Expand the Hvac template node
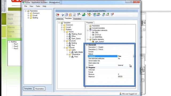This screenshot has height=96, width=171. pyautogui.click(x=70, y=57)
